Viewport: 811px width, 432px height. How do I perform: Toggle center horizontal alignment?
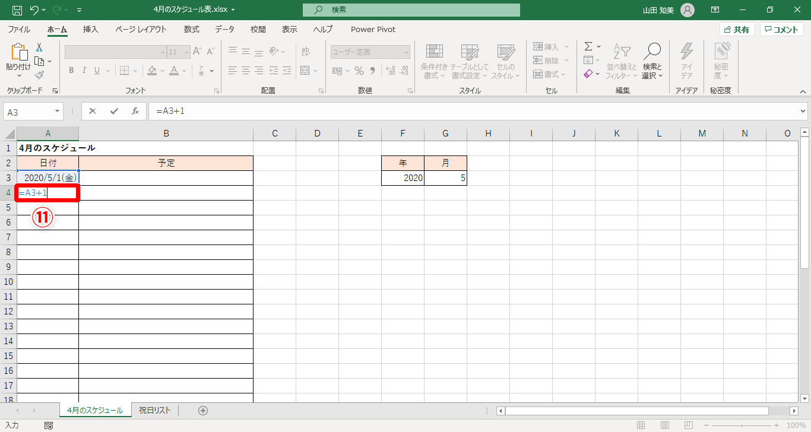coord(246,71)
